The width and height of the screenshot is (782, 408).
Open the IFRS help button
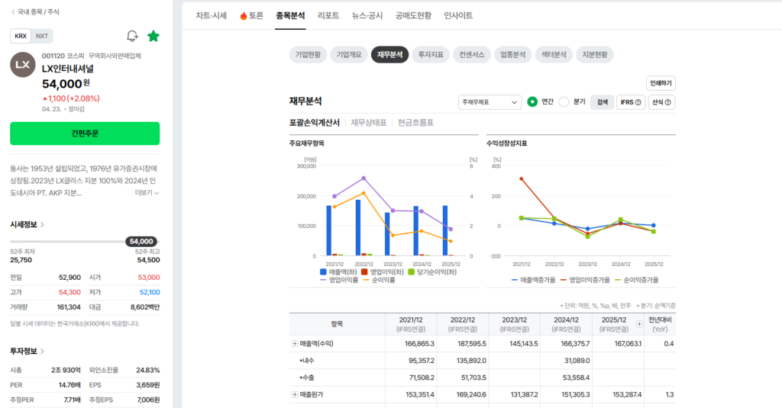631,102
